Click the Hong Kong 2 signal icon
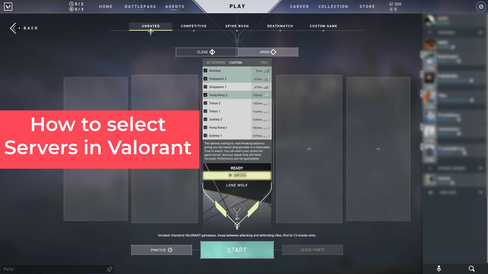Screen dimensions: 488x274 (266, 95)
